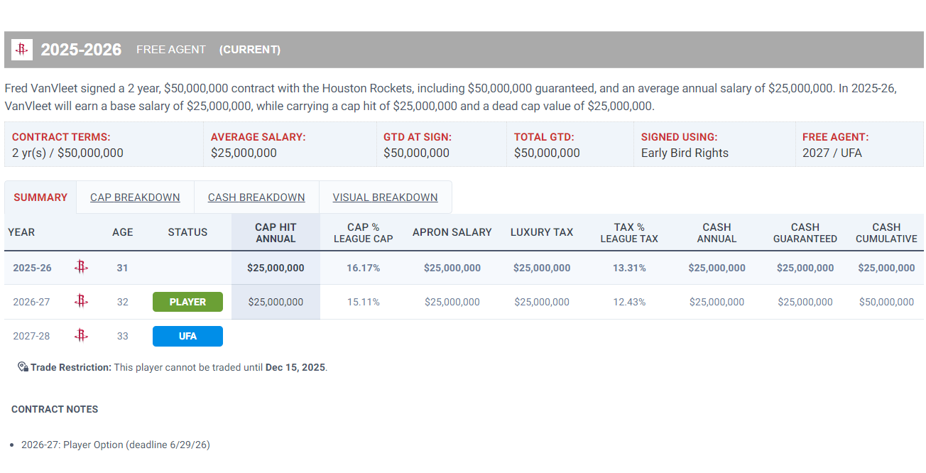
Task: Click the green PLAYER status badge
Action: (187, 302)
